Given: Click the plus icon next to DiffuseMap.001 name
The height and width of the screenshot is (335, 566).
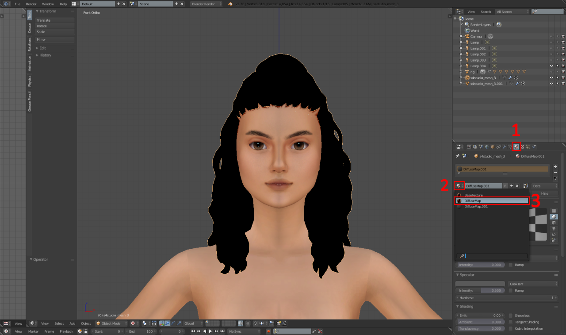Looking at the screenshot, I should click(x=512, y=186).
